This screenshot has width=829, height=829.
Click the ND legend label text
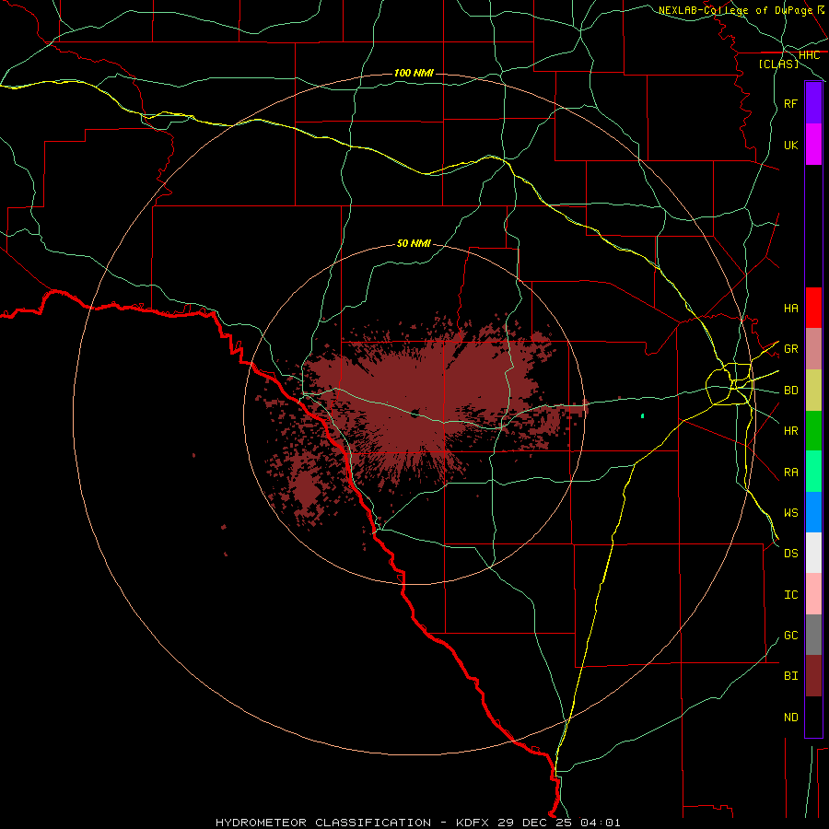tap(790, 717)
